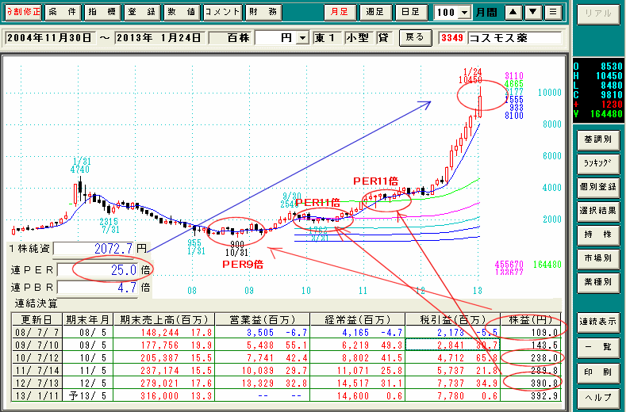Switch chart to 月足 monthly candles
The height and width of the screenshot is (412, 626).
click(x=340, y=12)
